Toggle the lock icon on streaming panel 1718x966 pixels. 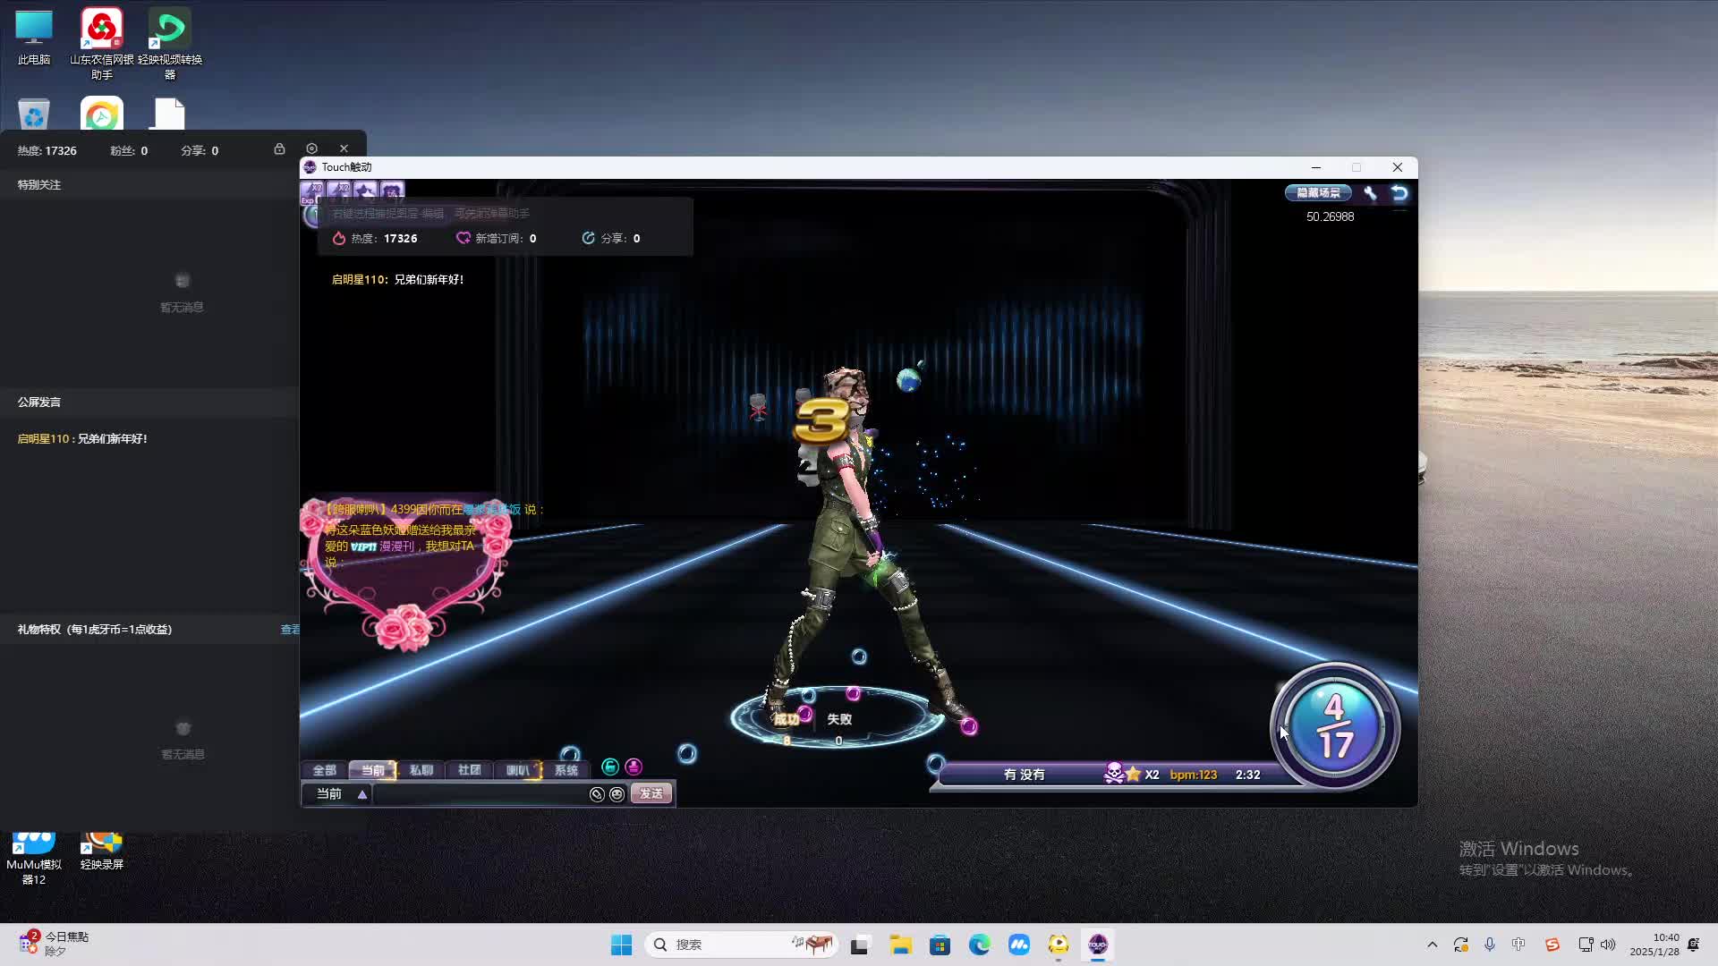pos(279,148)
